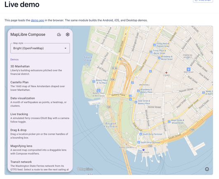Click the Beaver Street label on map
Screen dimensions: 219x179
(186, 90)
